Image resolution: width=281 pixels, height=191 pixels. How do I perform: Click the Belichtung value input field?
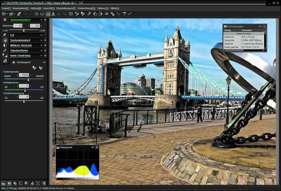(18, 26)
